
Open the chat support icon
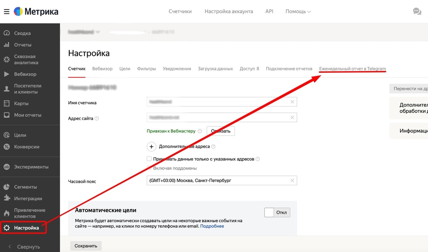pos(417,11)
